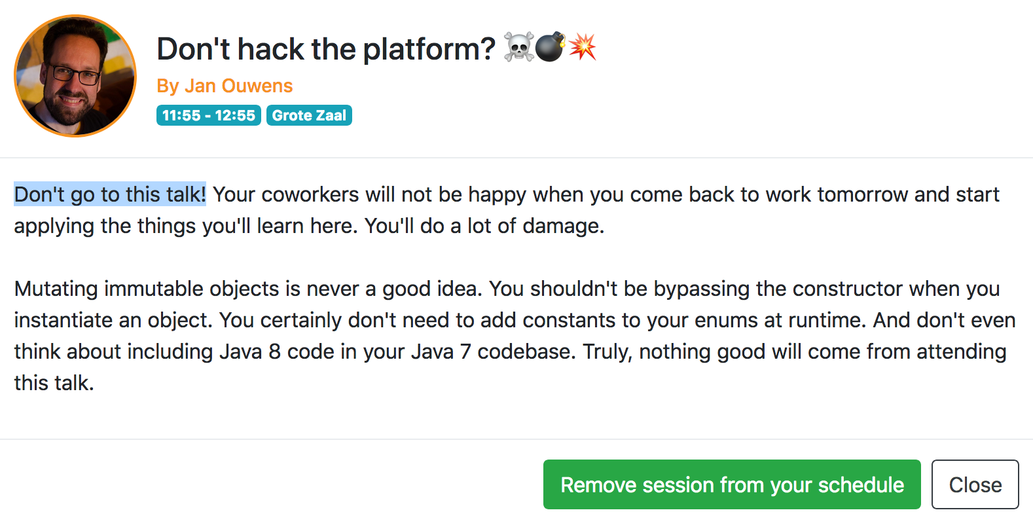The height and width of the screenshot is (525, 1033).
Task: Click the final "this talk." line of description
Action: (x=54, y=383)
